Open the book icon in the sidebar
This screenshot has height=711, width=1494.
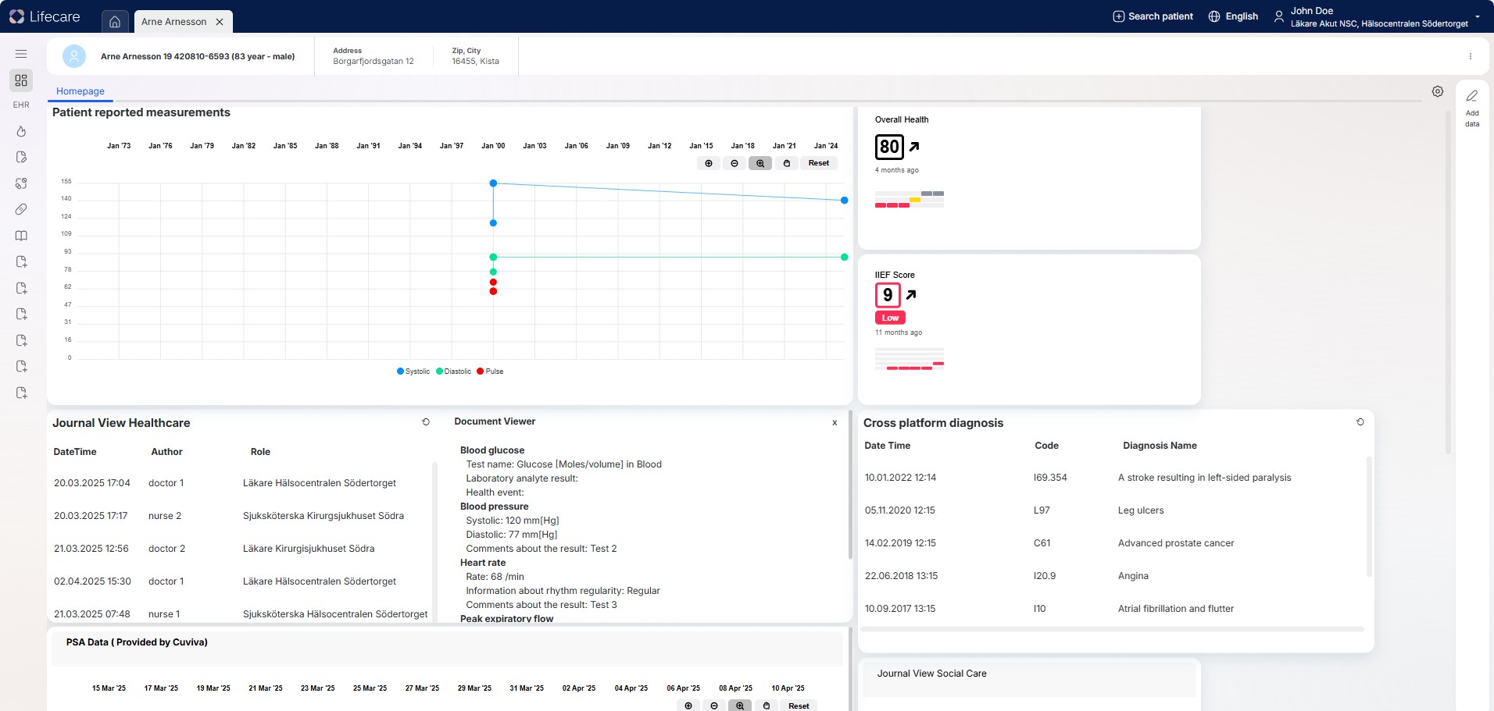pyautogui.click(x=21, y=236)
